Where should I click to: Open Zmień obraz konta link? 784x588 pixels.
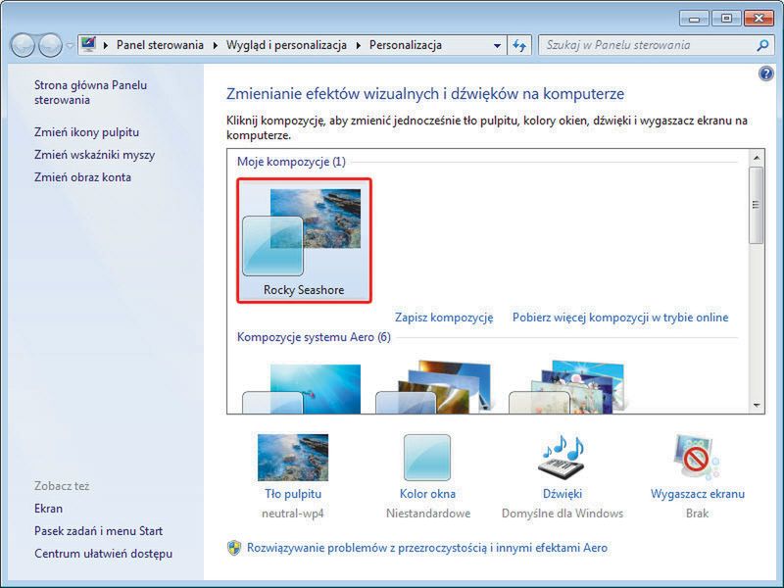(82, 177)
